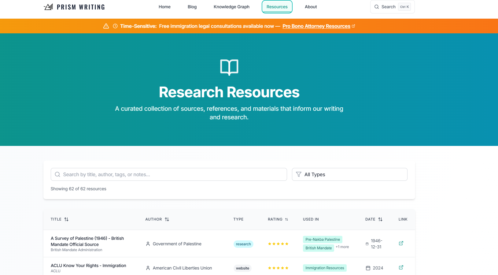Click the five-star rating for Survey of Palestine
This screenshot has width=498, height=275.
tap(278, 244)
